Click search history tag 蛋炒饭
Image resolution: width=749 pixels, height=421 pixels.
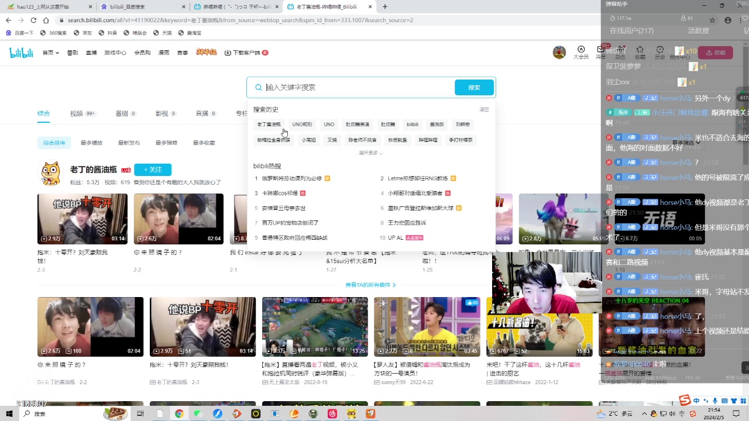pos(437,125)
